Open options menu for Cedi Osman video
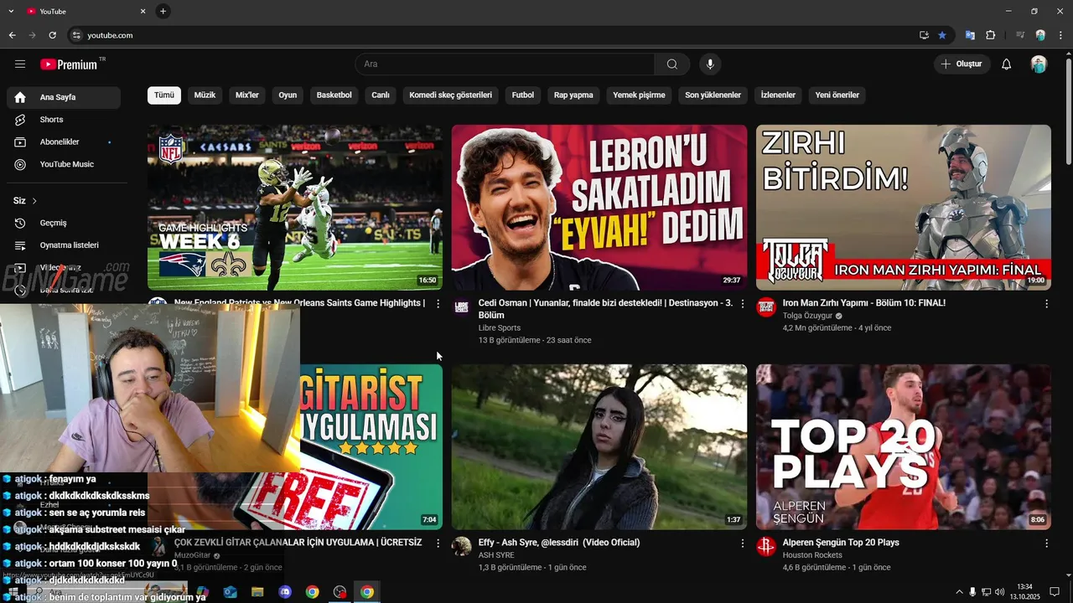The height and width of the screenshot is (603, 1073). click(742, 303)
